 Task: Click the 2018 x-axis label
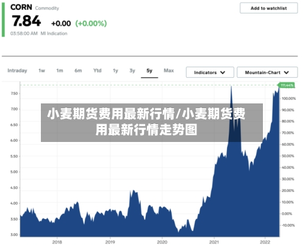click(57, 242)
